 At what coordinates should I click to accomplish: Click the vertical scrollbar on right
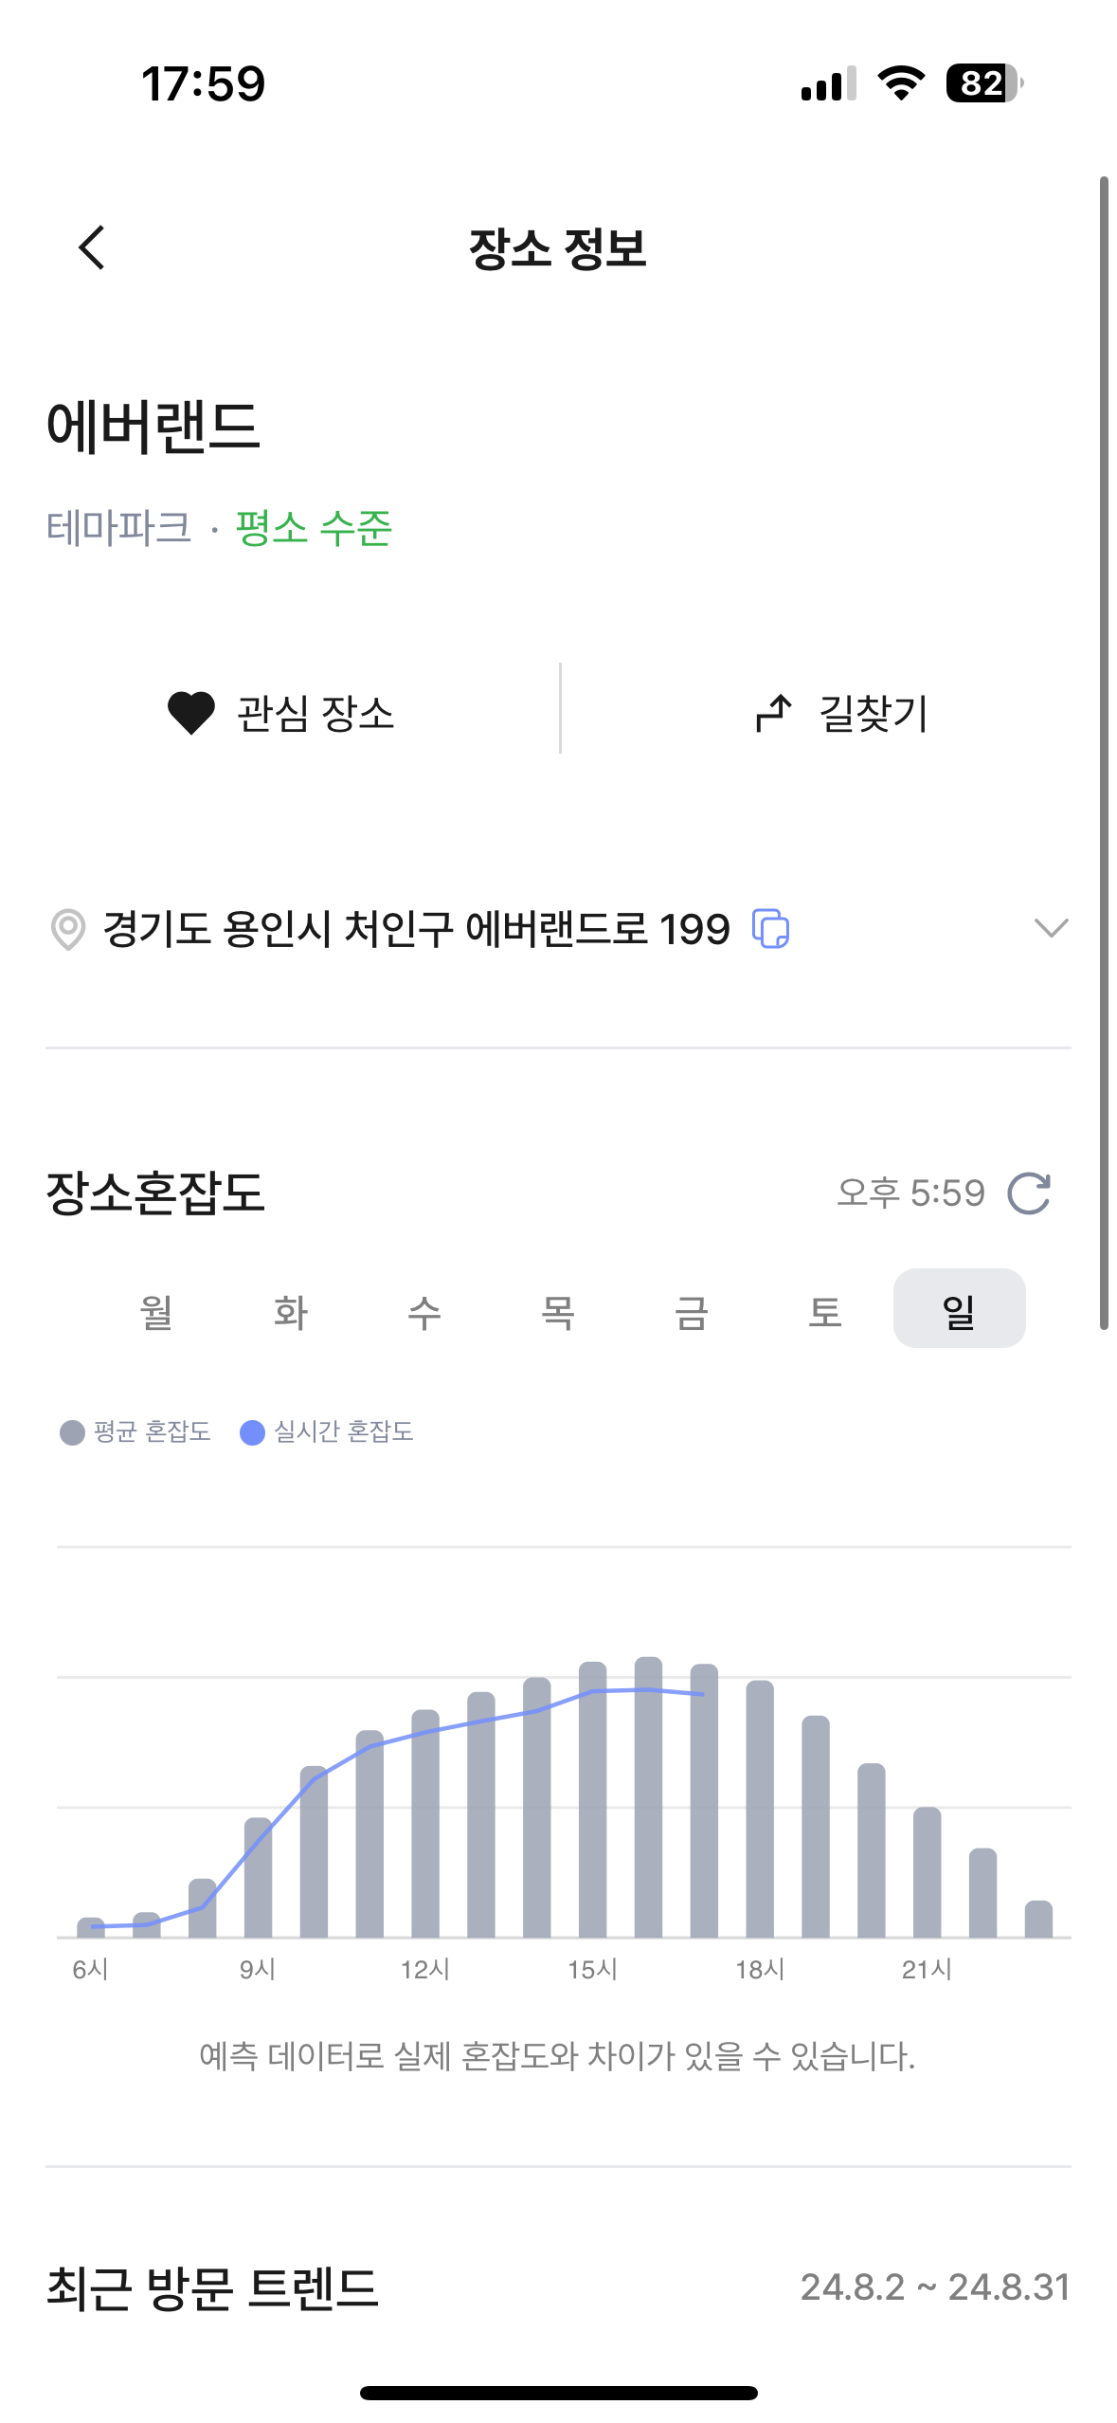click(1104, 753)
